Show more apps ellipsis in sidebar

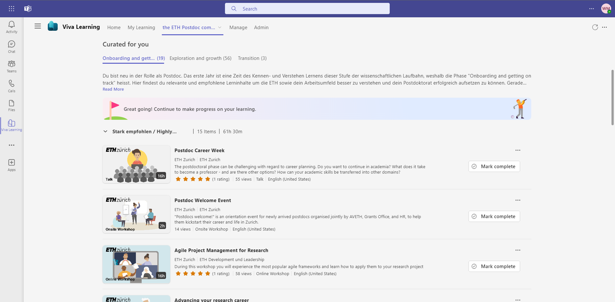[x=12, y=145]
